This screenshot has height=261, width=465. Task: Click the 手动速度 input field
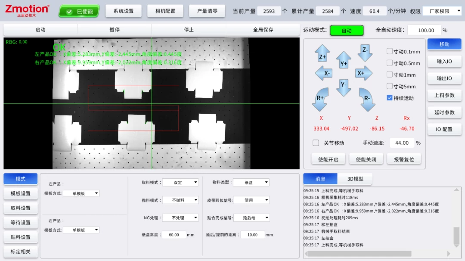click(x=402, y=143)
